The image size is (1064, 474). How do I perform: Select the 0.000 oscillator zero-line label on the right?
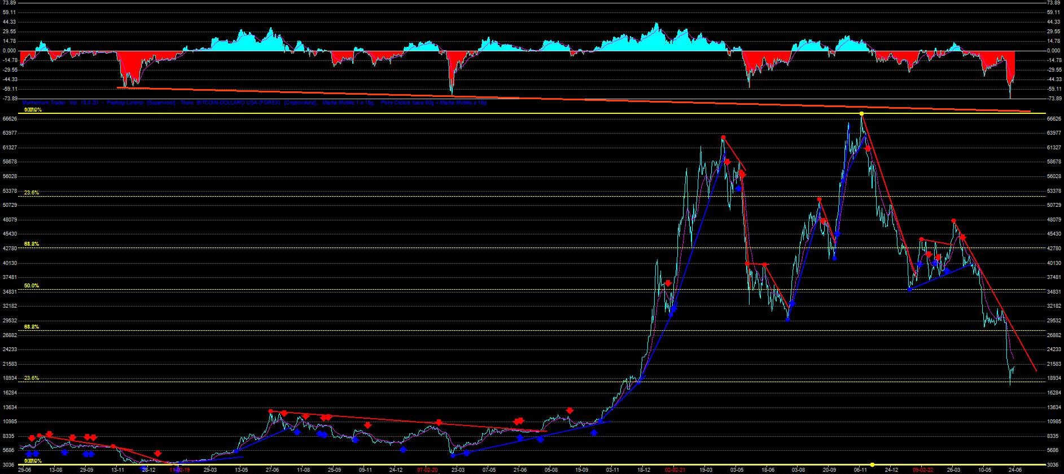(1053, 51)
